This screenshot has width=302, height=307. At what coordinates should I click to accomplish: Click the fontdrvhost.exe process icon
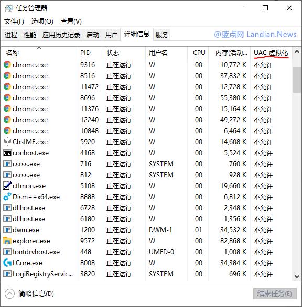[7, 252]
